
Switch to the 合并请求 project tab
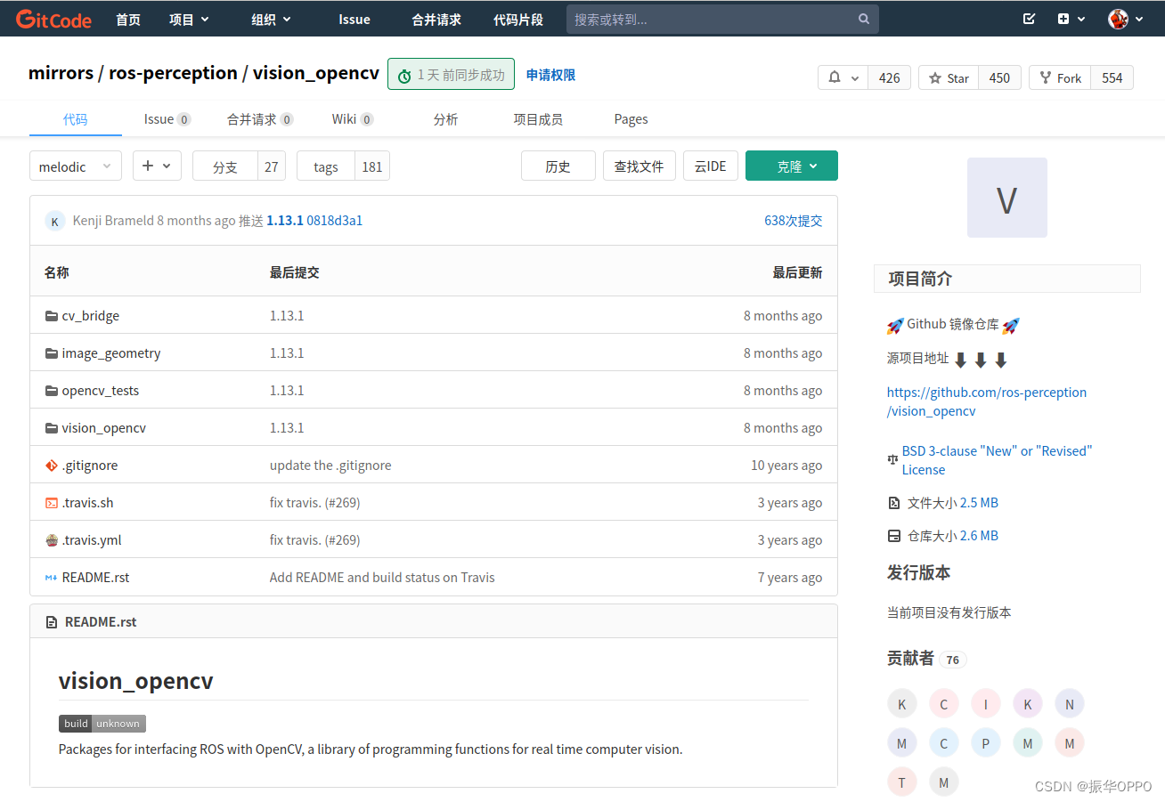click(x=260, y=119)
